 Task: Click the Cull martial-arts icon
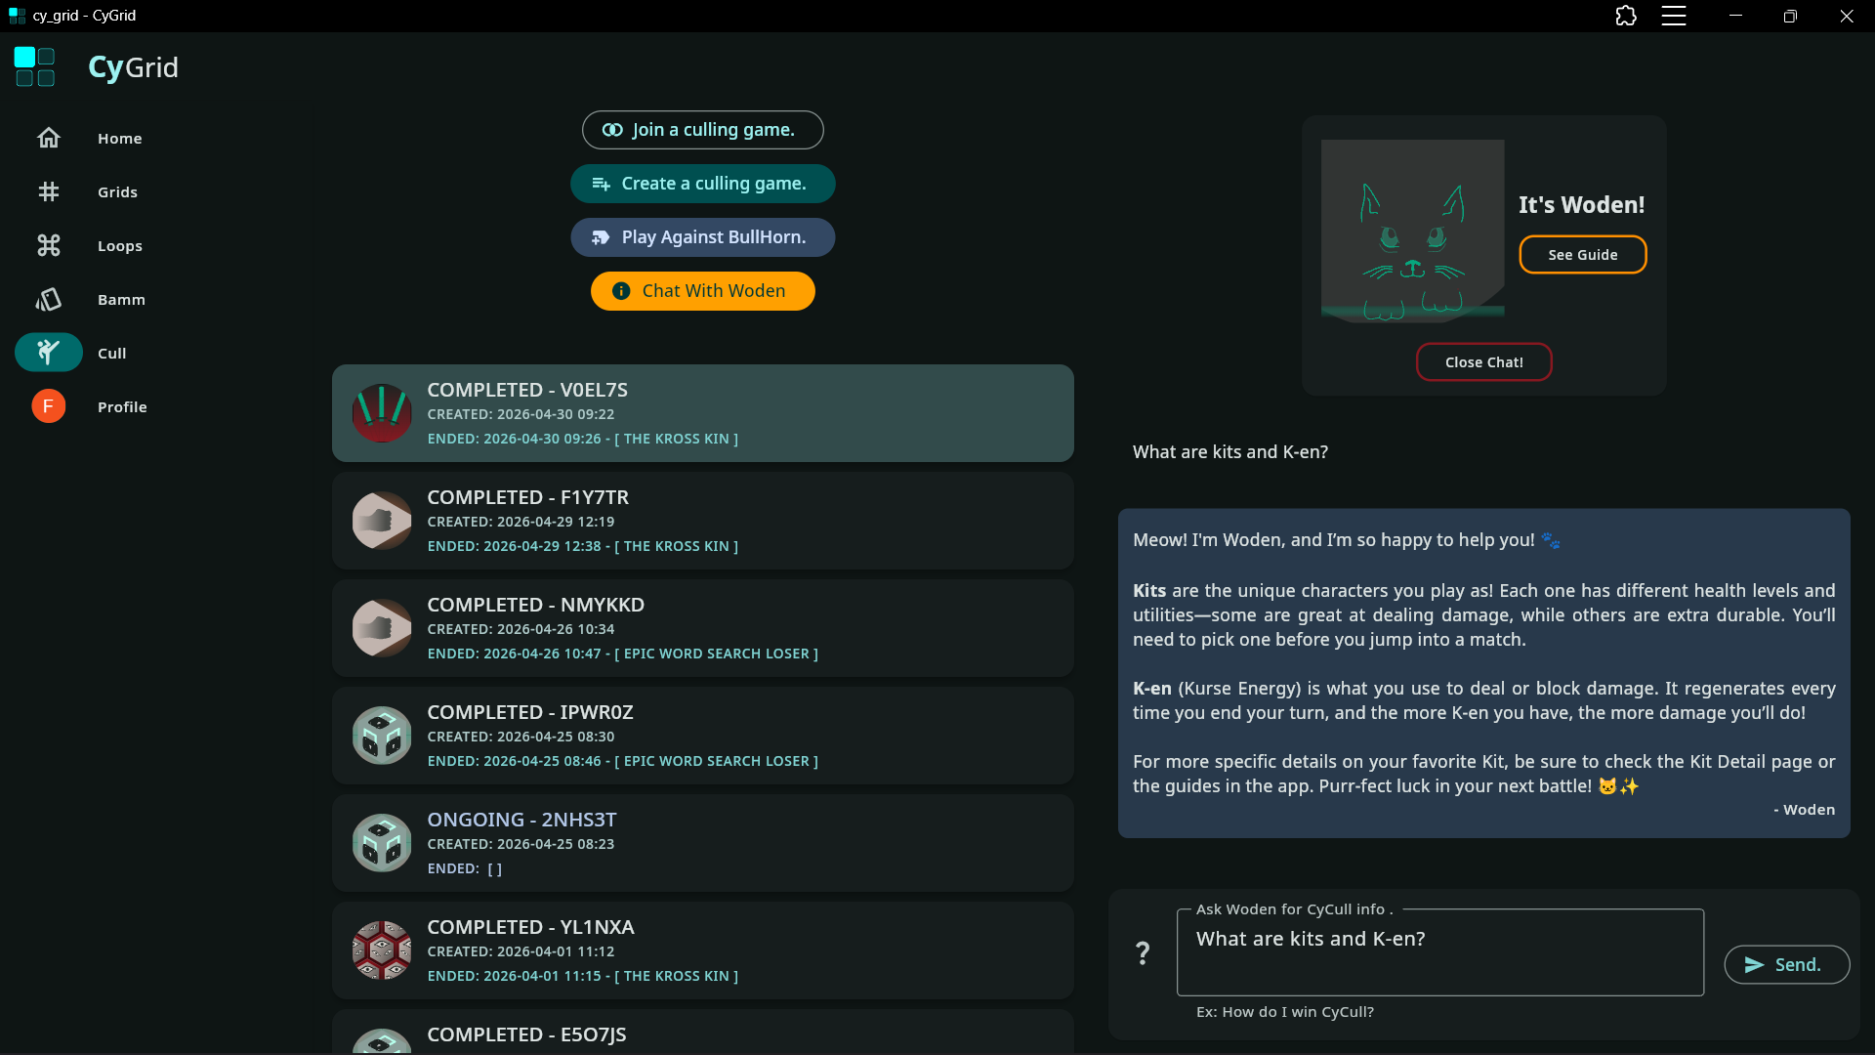(x=49, y=353)
